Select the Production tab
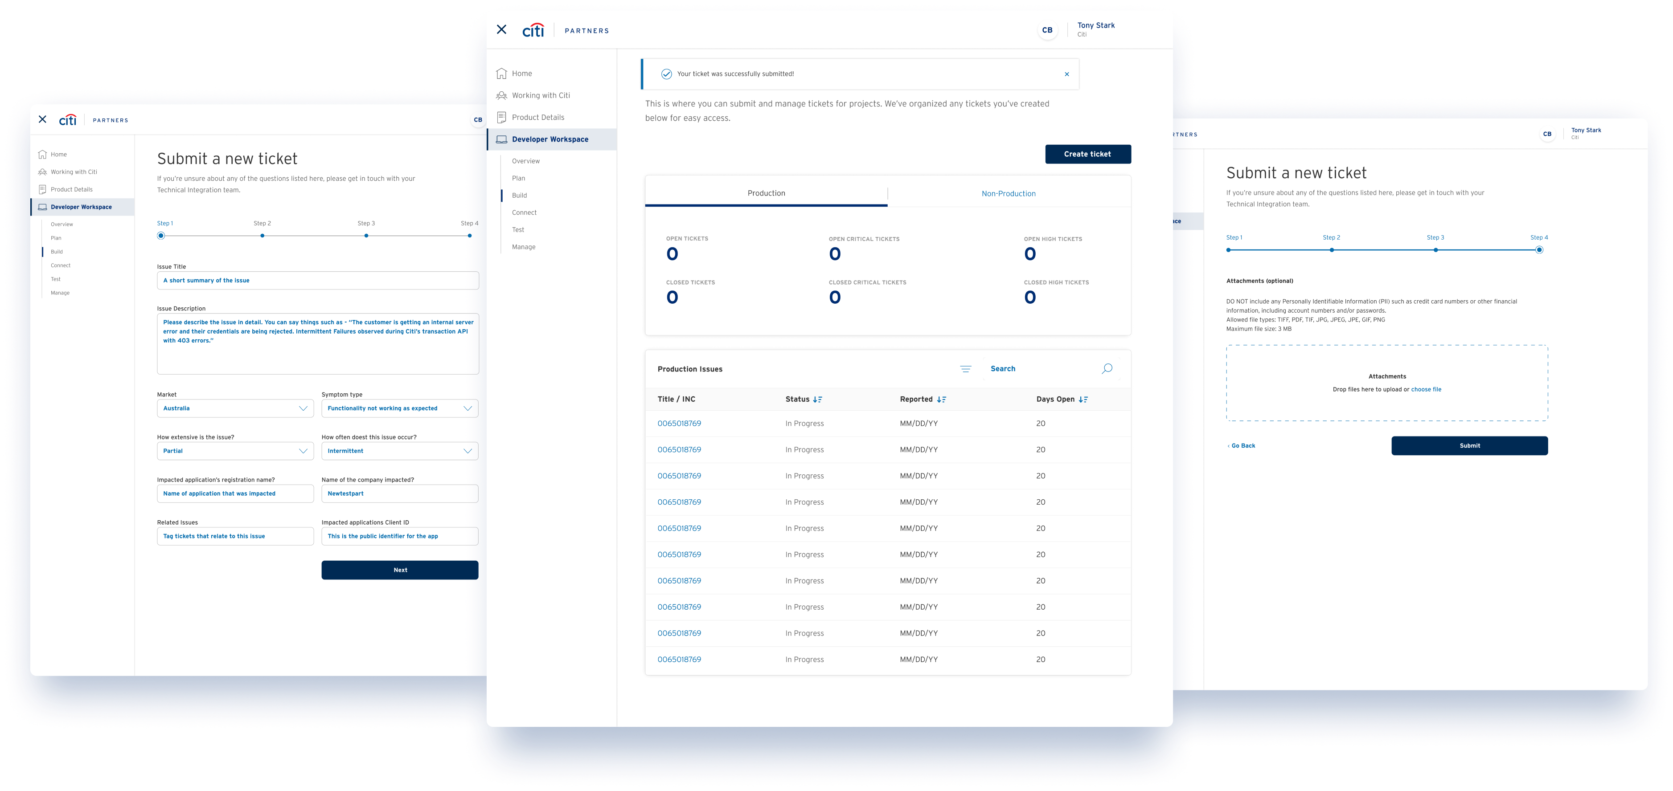Viewport: 1673px width, 791px height. coord(767,193)
